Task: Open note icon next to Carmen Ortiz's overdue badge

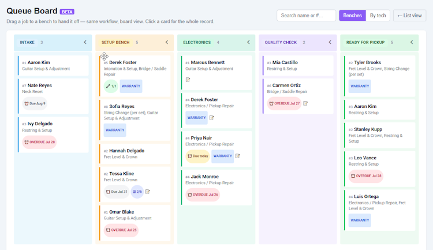Action: (305, 103)
